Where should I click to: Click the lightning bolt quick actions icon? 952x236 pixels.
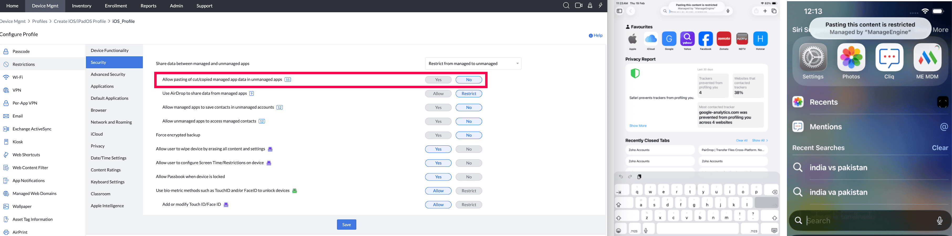[x=601, y=6]
